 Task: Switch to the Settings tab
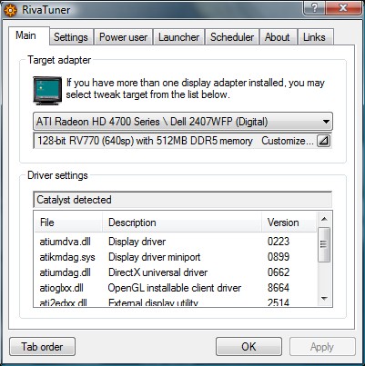tap(71, 37)
